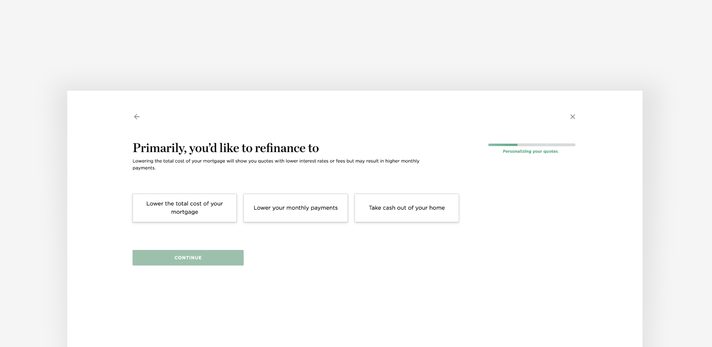Click the gray backdrop above the white card

point(356,41)
